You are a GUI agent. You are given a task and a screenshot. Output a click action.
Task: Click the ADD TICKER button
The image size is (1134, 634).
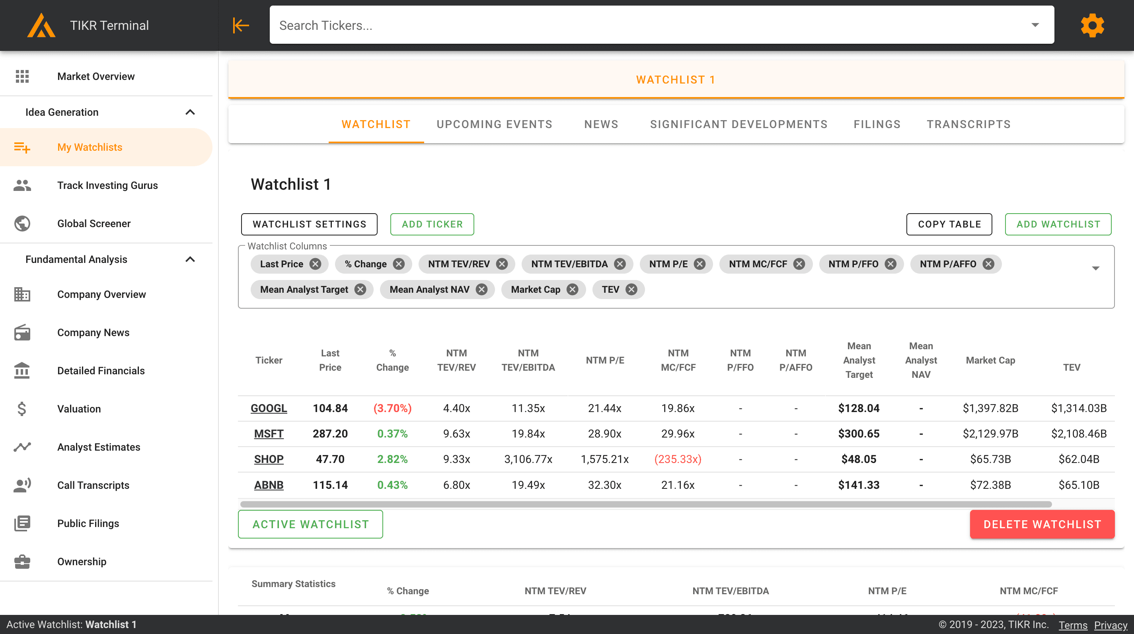pos(432,224)
